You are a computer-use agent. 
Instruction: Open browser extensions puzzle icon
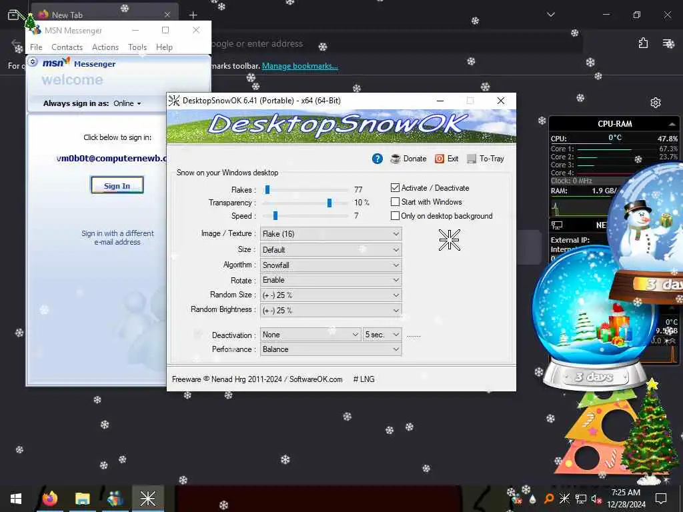pyautogui.click(x=643, y=43)
